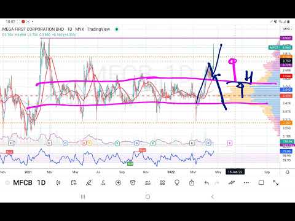295x221 pixels.
Task: Select the red 3.646 price label
Action: (x=286, y=76)
